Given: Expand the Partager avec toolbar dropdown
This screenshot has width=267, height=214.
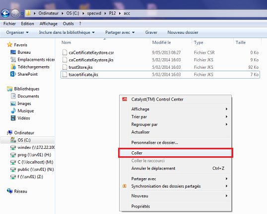Looking at the screenshot, I should [120, 32].
